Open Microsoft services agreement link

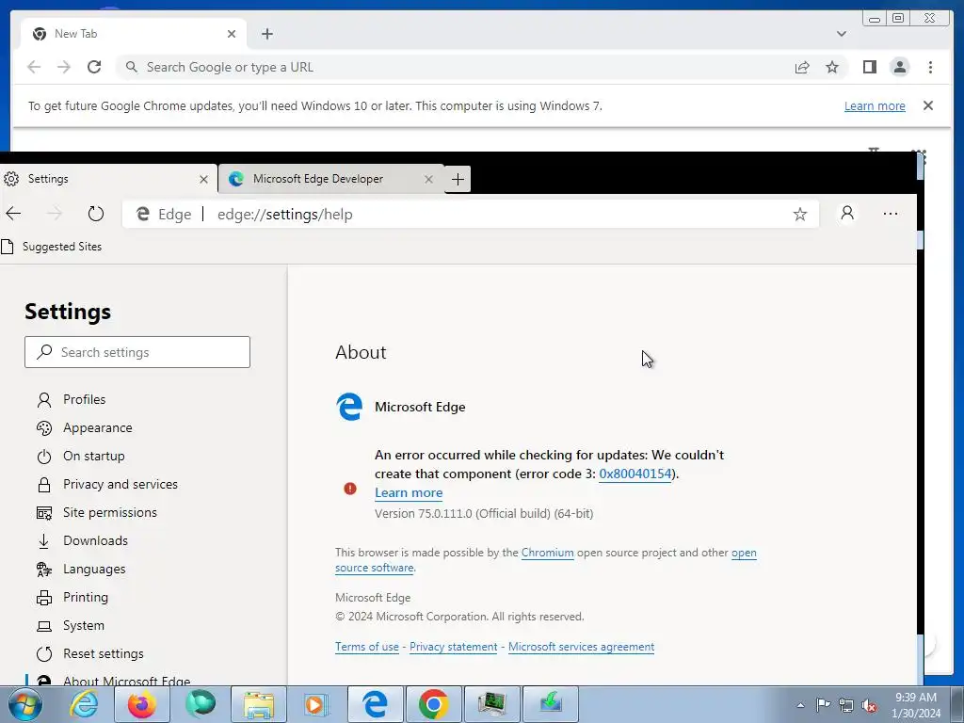click(x=581, y=647)
